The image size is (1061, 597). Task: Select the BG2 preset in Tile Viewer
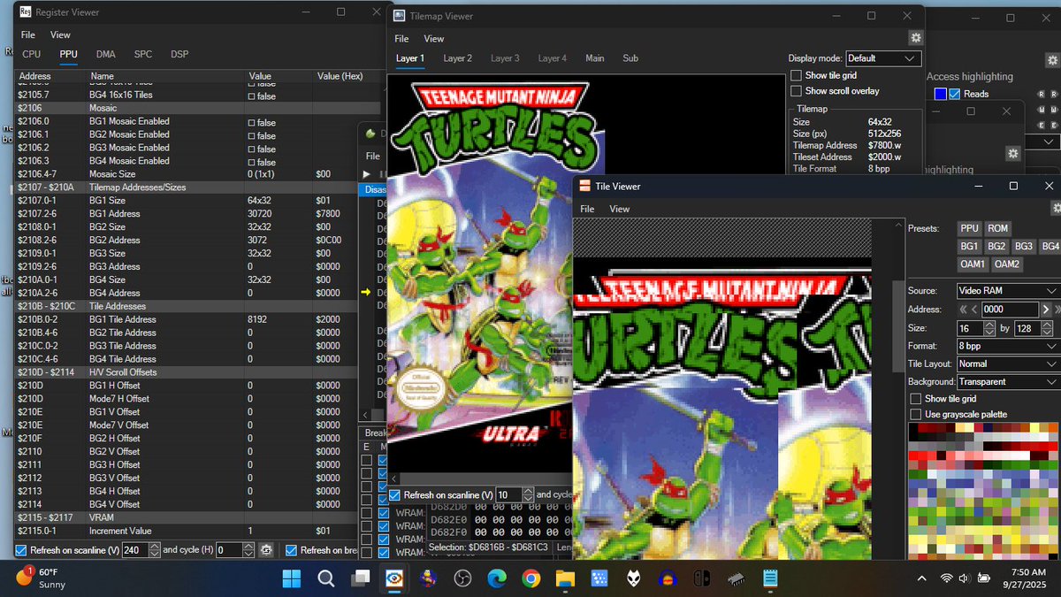pyautogui.click(x=996, y=246)
